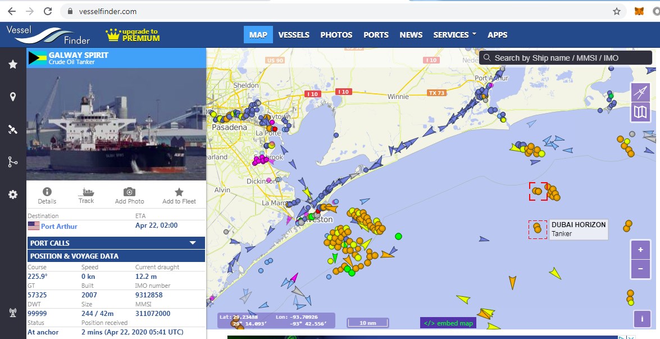Open vessel Details info icon
This screenshot has width=660, height=339.
coord(47,195)
